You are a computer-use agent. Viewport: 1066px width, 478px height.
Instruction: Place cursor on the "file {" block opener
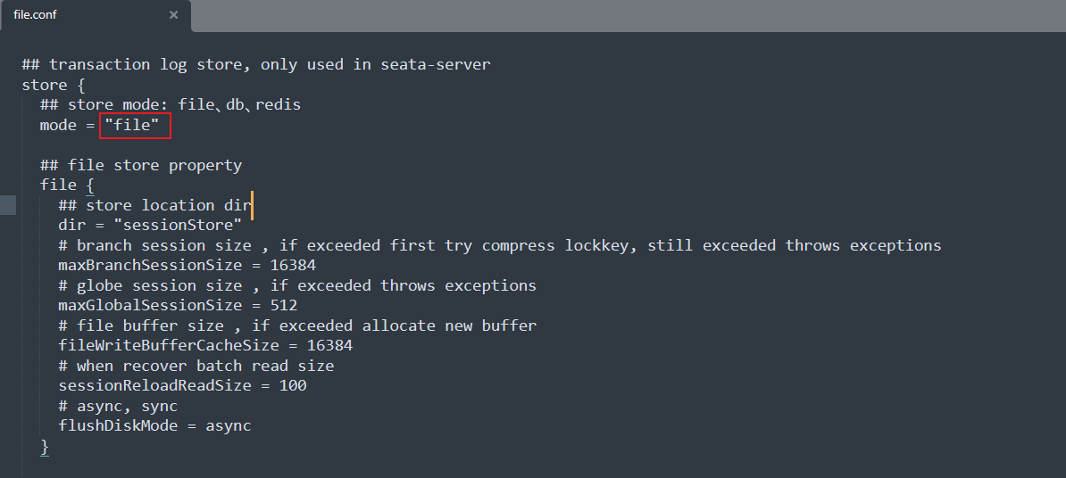tap(67, 185)
